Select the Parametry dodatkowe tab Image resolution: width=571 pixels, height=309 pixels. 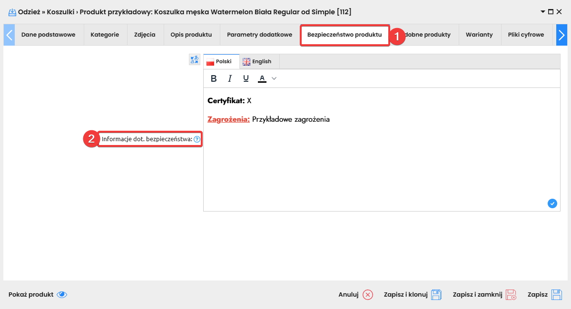click(x=260, y=35)
